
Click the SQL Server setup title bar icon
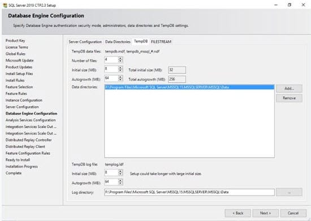(x=5, y=5)
